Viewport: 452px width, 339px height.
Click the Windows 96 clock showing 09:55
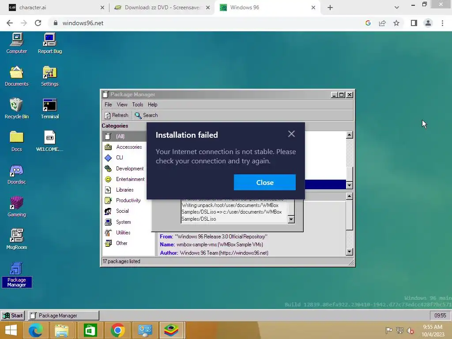click(x=440, y=316)
